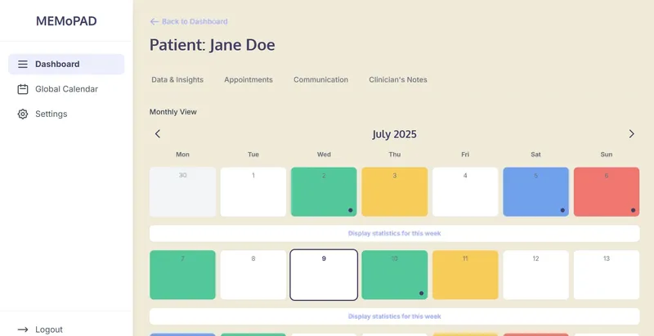
Task: Select the highlighted July 9 cell
Action: pyautogui.click(x=324, y=275)
